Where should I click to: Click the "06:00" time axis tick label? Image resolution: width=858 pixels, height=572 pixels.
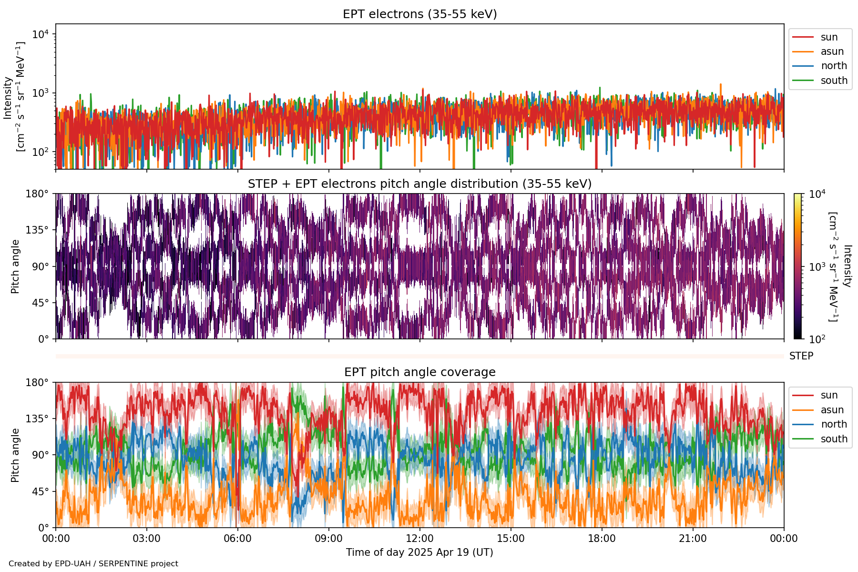237,539
